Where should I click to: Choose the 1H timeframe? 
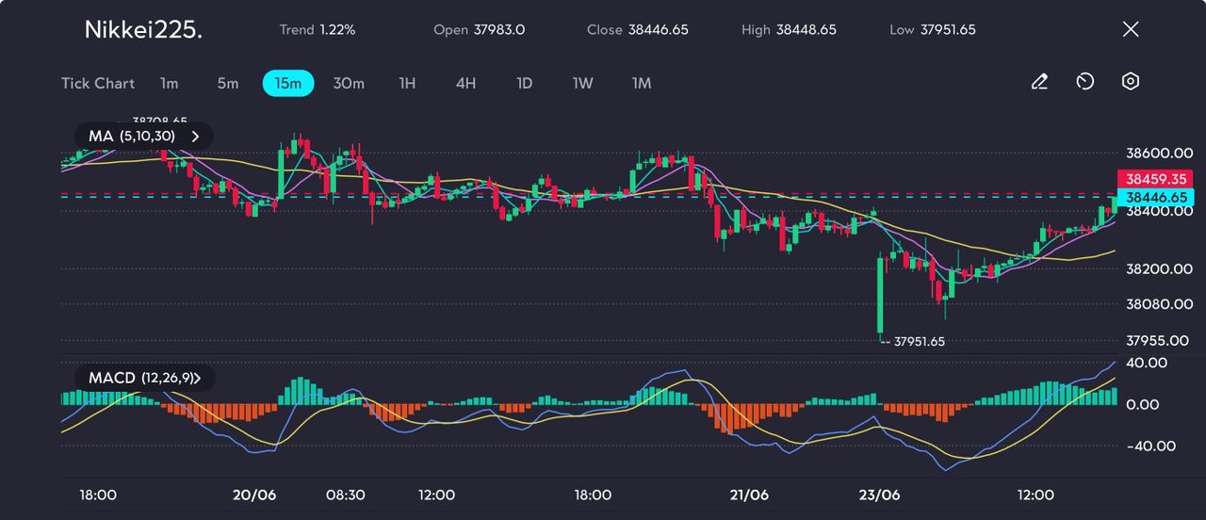pyautogui.click(x=407, y=83)
